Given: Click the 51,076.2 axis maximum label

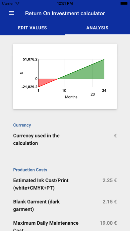Looking at the screenshot, I should pyautogui.click(x=30, y=59).
